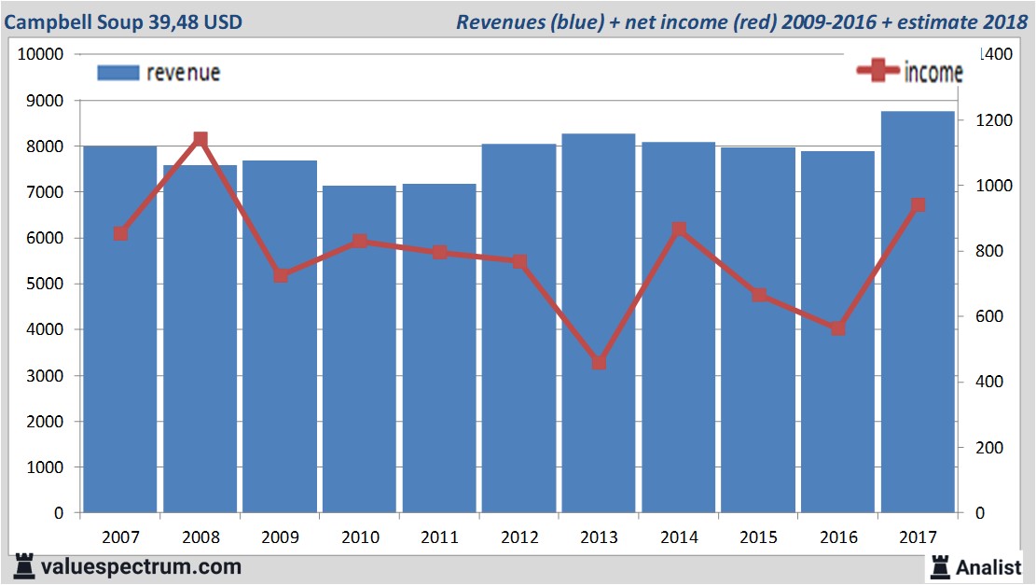Select the 2017 x-axis label
1036x585 pixels.
[918, 536]
